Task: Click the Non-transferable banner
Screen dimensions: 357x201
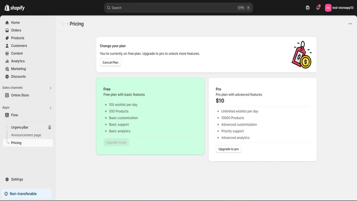Action: coord(27,194)
